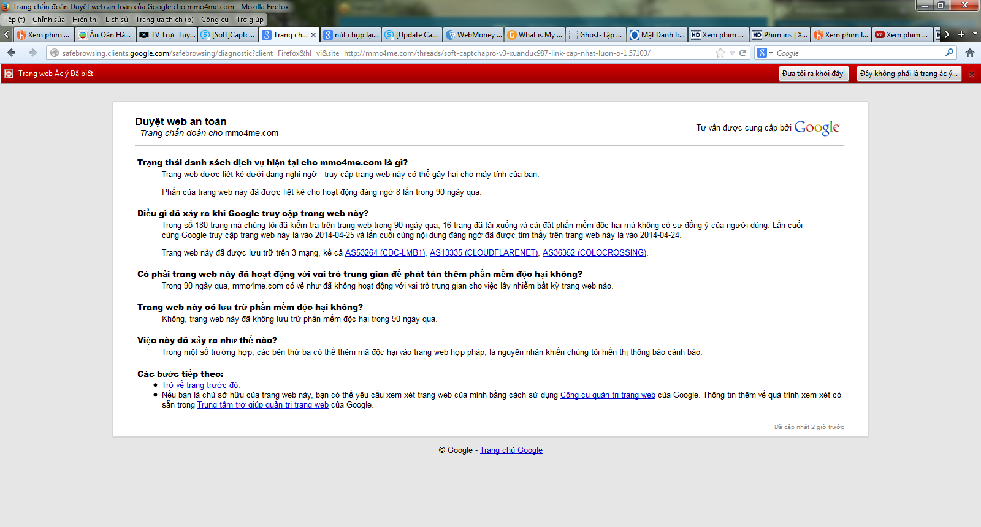Viewport: 981px width, 527px height.
Task: Open the Trang ưa thích (b) menu
Action: coord(164,20)
